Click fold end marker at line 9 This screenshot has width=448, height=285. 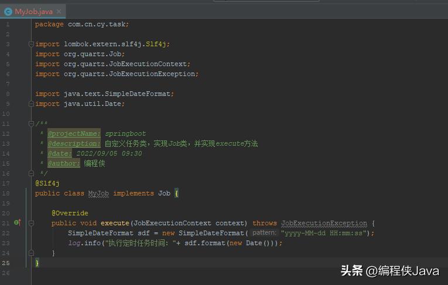32,104
